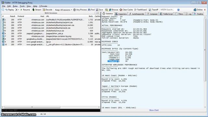Click the statistics vertical scrollbar thumb
Viewport: 208px width, 117px height.
tap(205, 50)
